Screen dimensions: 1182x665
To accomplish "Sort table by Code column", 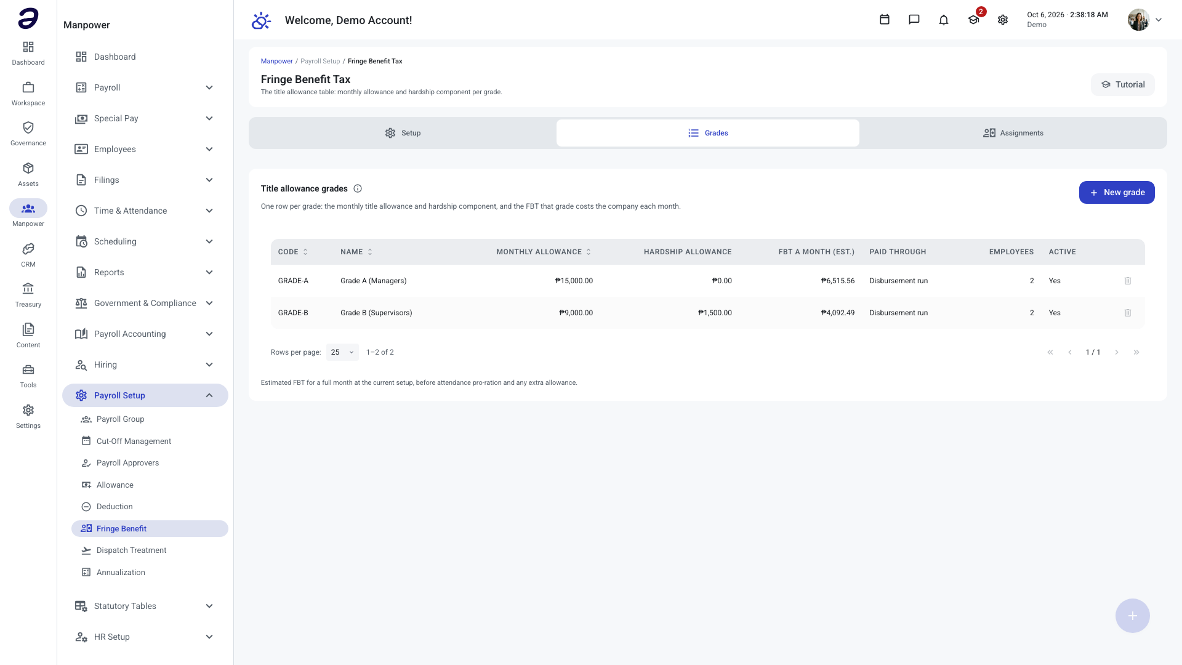I will coord(292,252).
